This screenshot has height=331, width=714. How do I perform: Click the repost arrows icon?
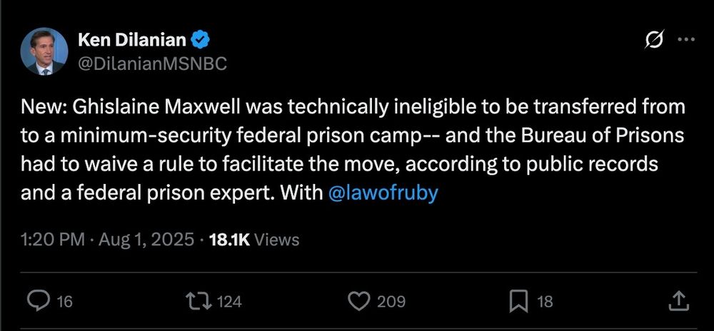tap(199, 301)
